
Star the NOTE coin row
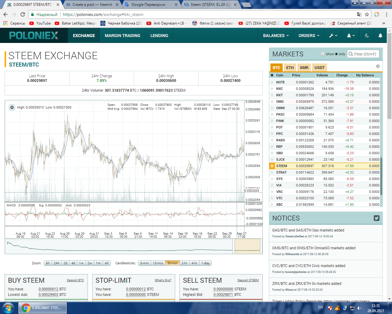click(x=272, y=82)
